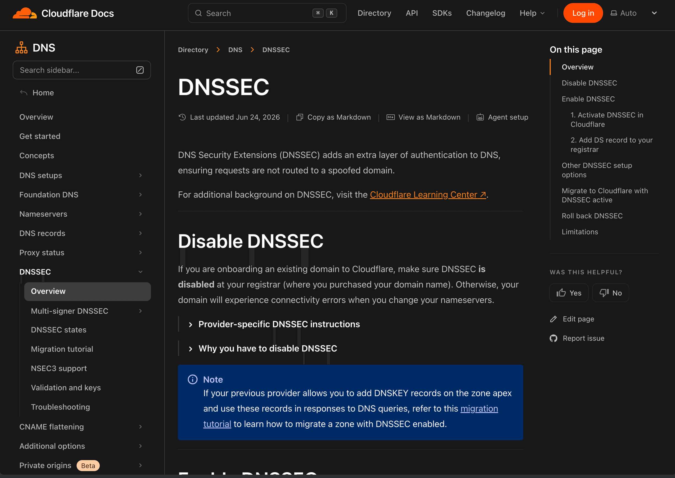
Task: Jump to Limitations in page outline
Action: 580,232
